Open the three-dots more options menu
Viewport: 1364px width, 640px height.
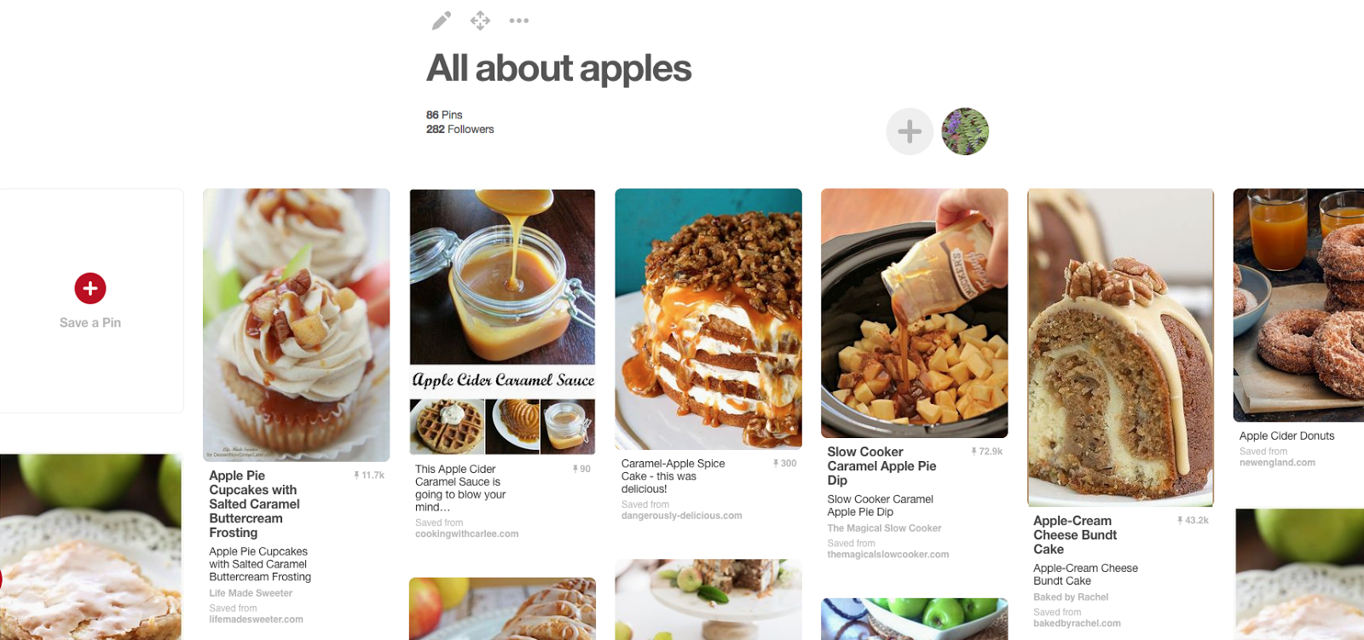(518, 20)
